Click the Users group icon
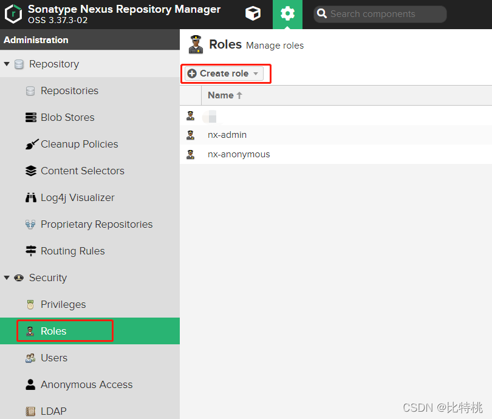The image size is (492, 419). (30, 358)
